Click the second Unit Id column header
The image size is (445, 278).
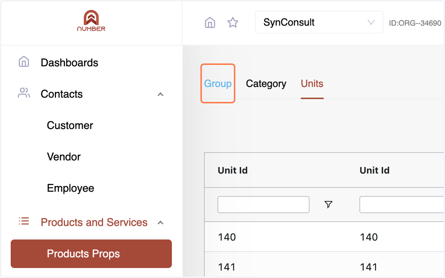click(x=375, y=171)
